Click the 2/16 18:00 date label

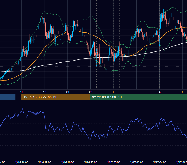point(45,162)
